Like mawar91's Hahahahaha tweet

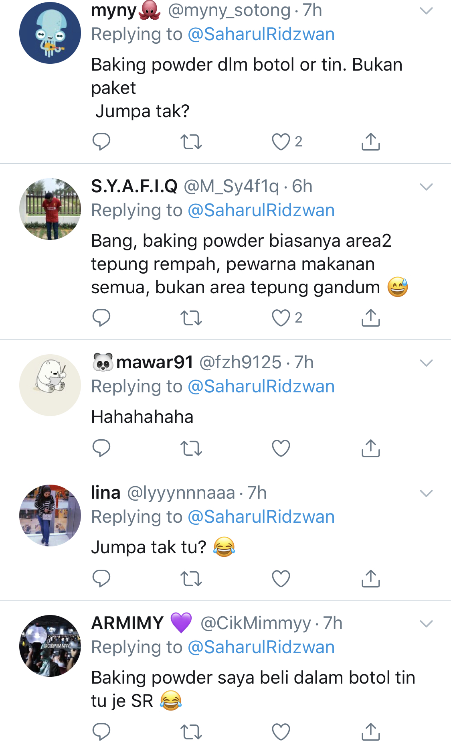coord(281,448)
